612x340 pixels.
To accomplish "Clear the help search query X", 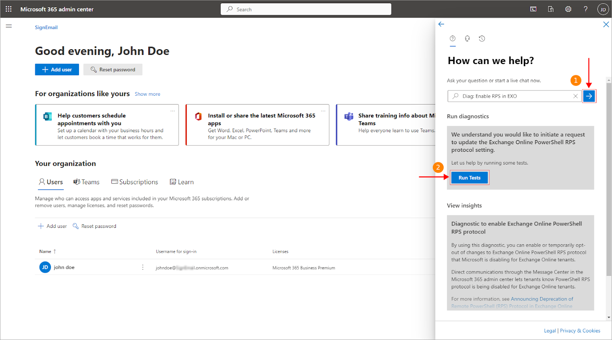I will coord(576,96).
